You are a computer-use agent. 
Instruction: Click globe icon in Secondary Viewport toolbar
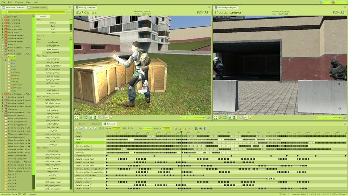click(229, 117)
